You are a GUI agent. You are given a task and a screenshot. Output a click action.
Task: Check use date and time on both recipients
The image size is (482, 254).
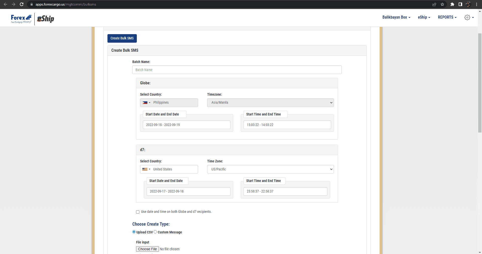click(138, 212)
